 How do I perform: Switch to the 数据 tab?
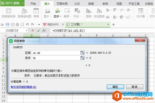pos(91,4)
